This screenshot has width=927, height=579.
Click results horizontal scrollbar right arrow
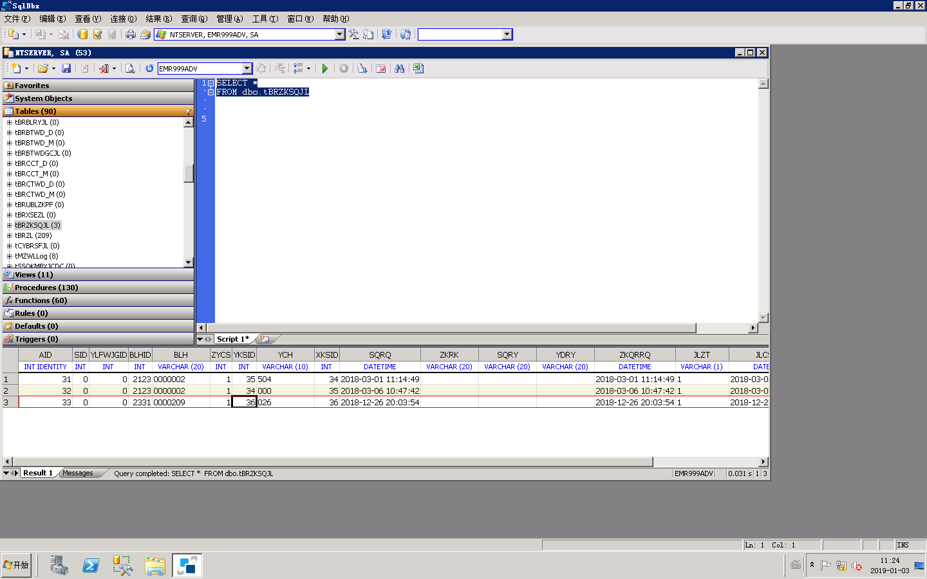[763, 461]
